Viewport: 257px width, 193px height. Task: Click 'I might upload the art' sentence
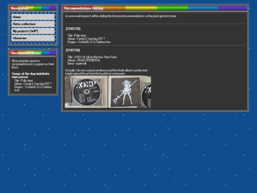point(95,73)
